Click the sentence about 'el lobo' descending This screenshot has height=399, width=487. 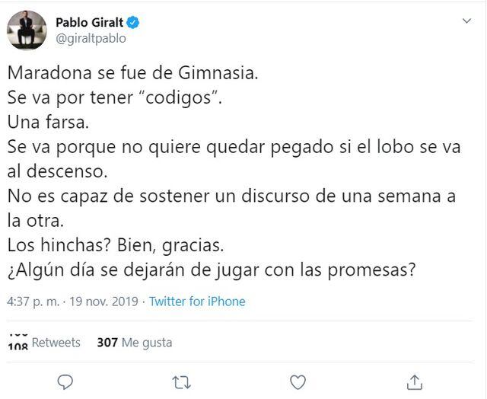point(234,147)
